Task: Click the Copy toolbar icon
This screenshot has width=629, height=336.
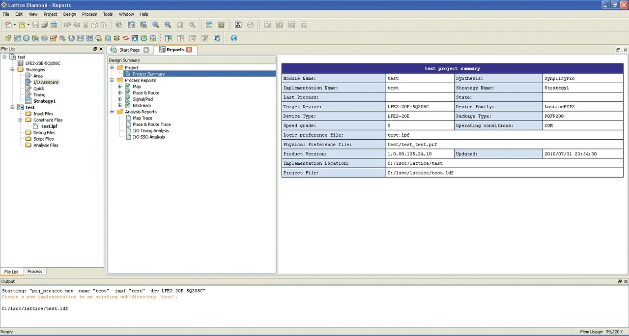Action: 95,25
